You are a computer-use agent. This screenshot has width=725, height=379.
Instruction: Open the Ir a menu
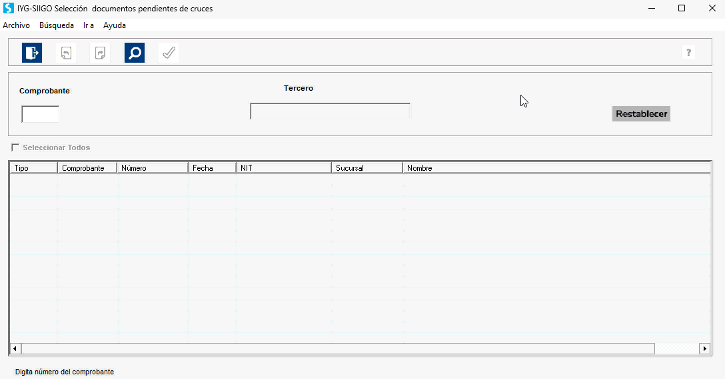click(x=89, y=25)
